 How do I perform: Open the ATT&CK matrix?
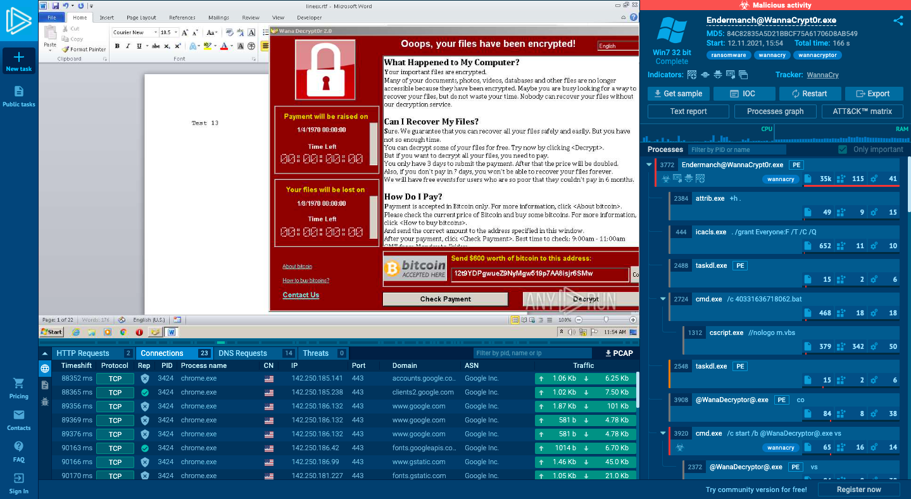tap(861, 111)
